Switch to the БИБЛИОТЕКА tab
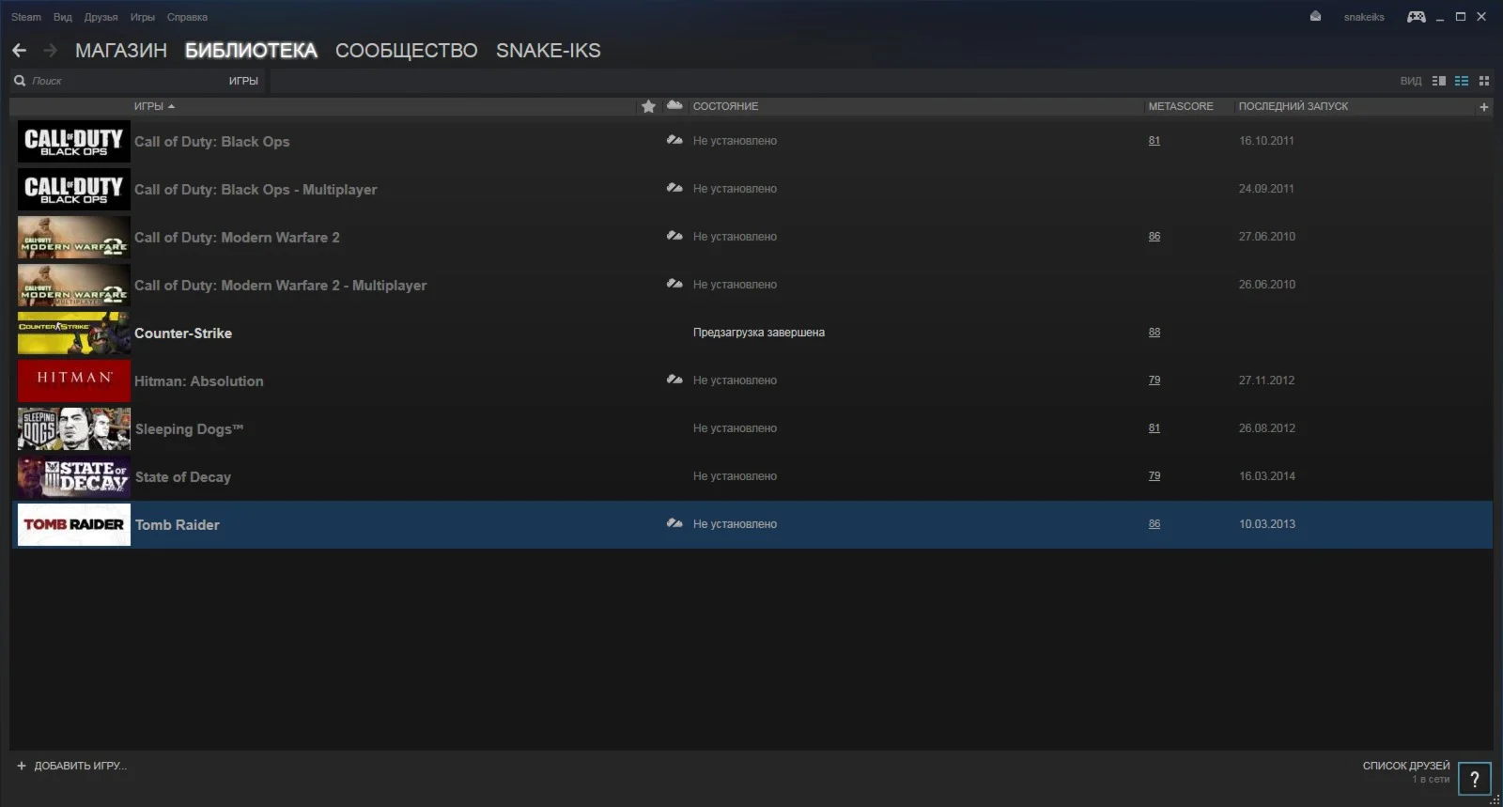 tap(251, 51)
